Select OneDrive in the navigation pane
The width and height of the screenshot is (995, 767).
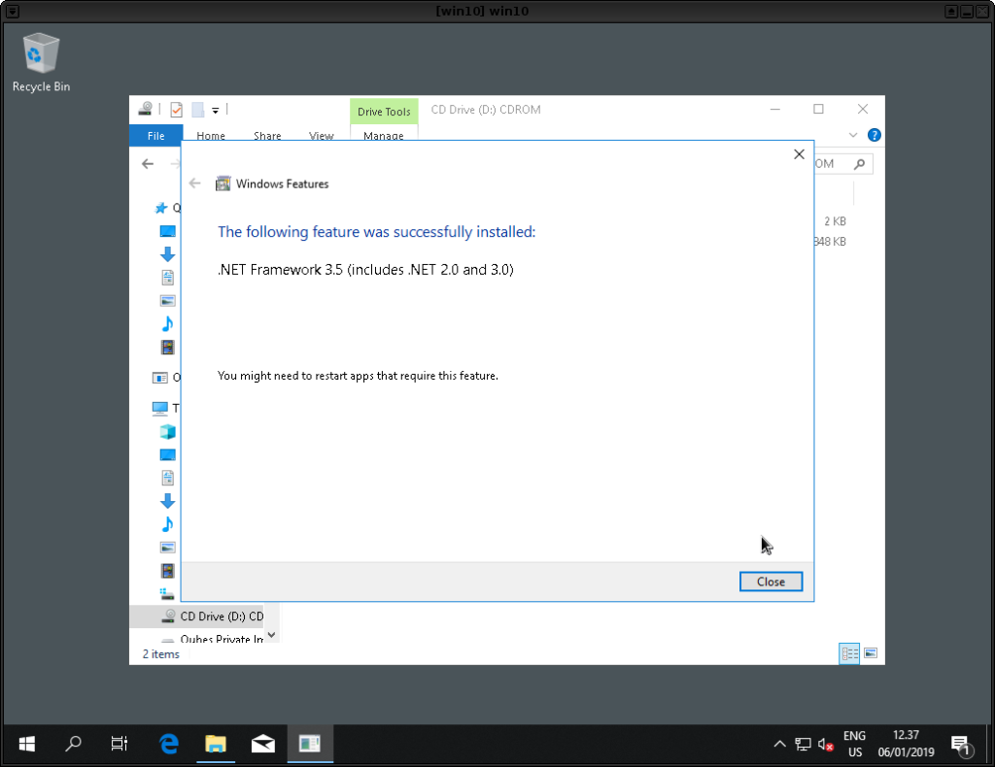[x=160, y=378]
